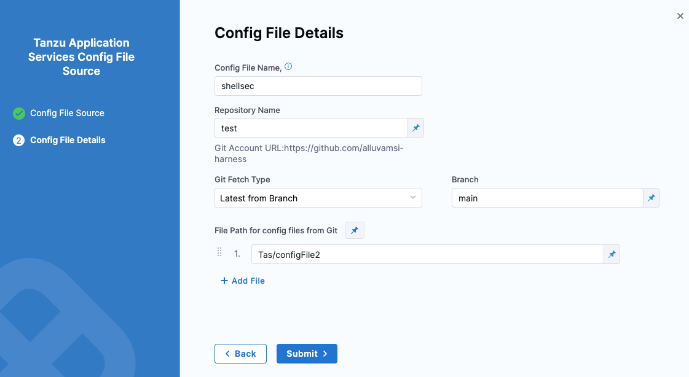
Task: Click the Add File link
Action: [243, 281]
